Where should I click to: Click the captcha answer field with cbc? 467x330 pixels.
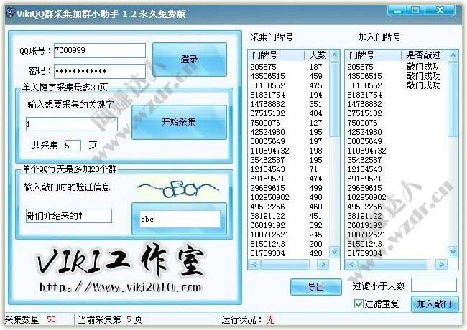click(180, 219)
